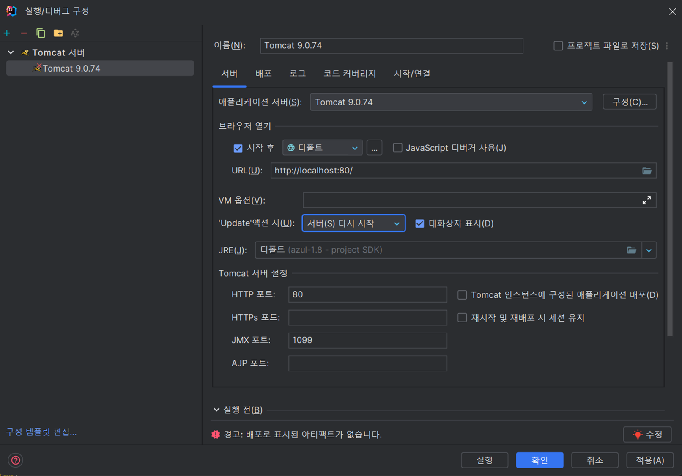Open the 구성 템플릿 편집 link

click(x=41, y=432)
